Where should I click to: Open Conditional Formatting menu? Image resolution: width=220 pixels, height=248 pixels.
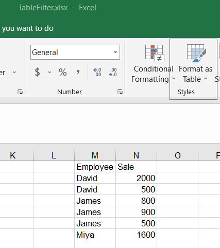(x=154, y=63)
